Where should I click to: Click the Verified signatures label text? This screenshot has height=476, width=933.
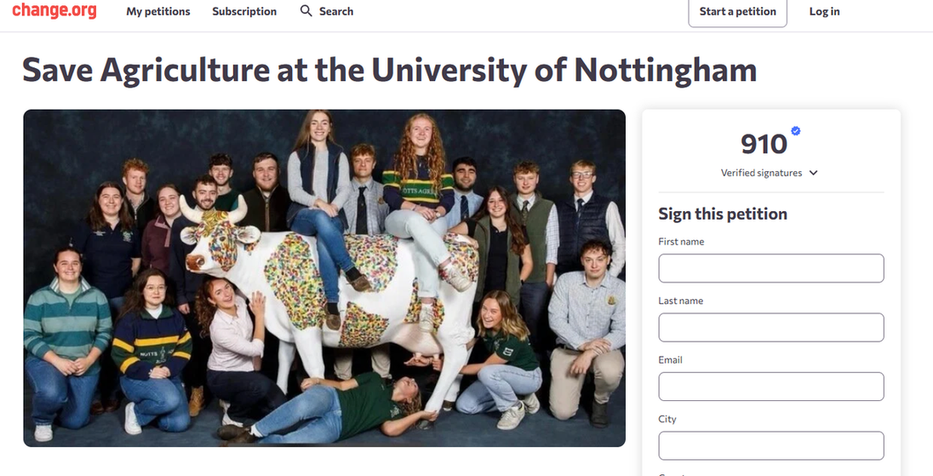click(761, 173)
